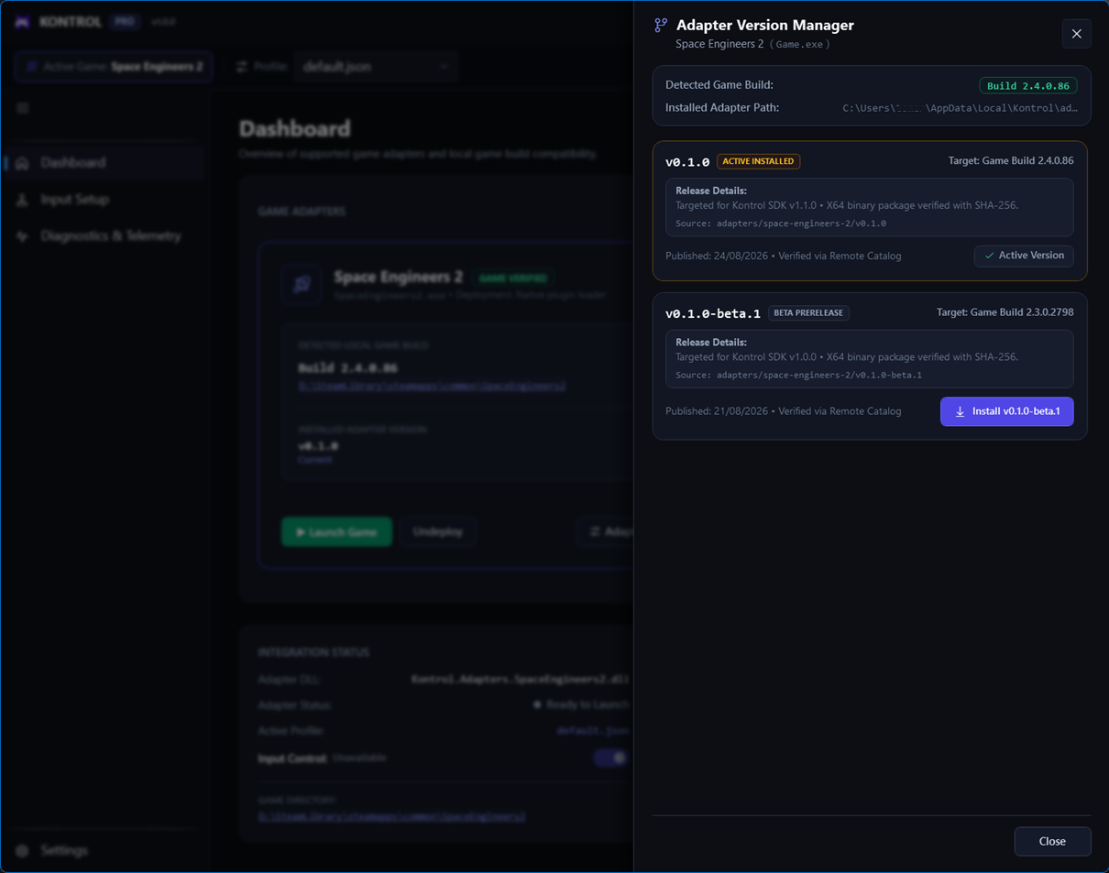The width and height of the screenshot is (1109, 873).
Task: Click the home icon beside Dashboard
Action: tap(23, 163)
